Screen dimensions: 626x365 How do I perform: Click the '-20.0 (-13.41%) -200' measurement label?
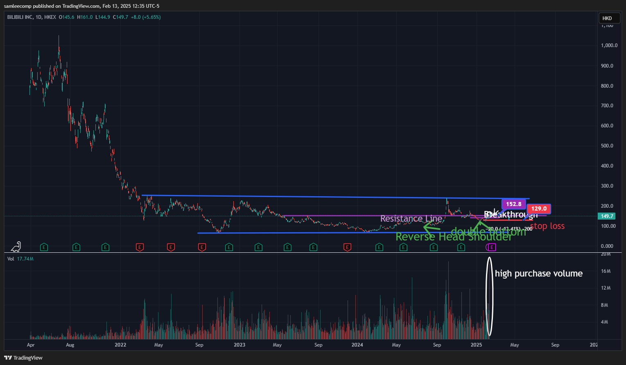click(509, 229)
